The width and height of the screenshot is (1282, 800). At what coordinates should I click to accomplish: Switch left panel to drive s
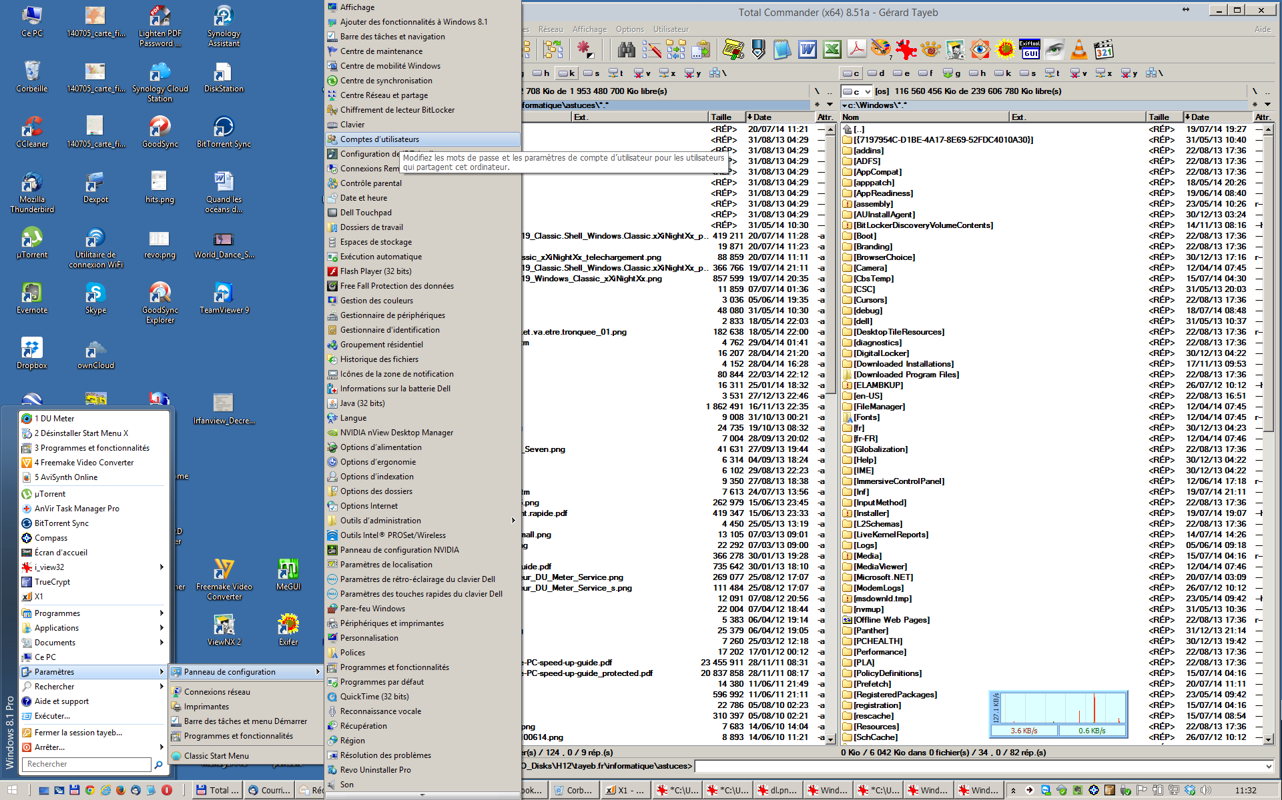591,73
